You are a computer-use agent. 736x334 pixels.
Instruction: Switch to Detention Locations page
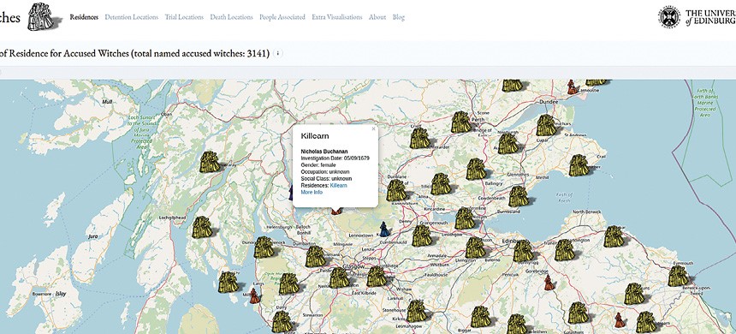(x=132, y=17)
